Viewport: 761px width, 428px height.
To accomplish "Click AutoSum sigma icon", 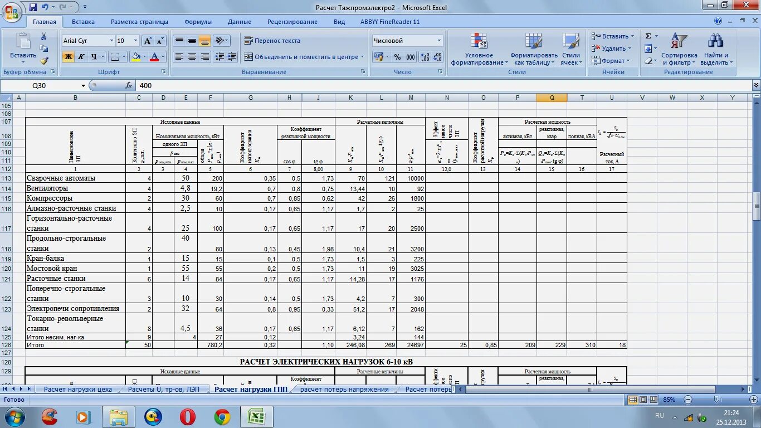I will [648, 36].
